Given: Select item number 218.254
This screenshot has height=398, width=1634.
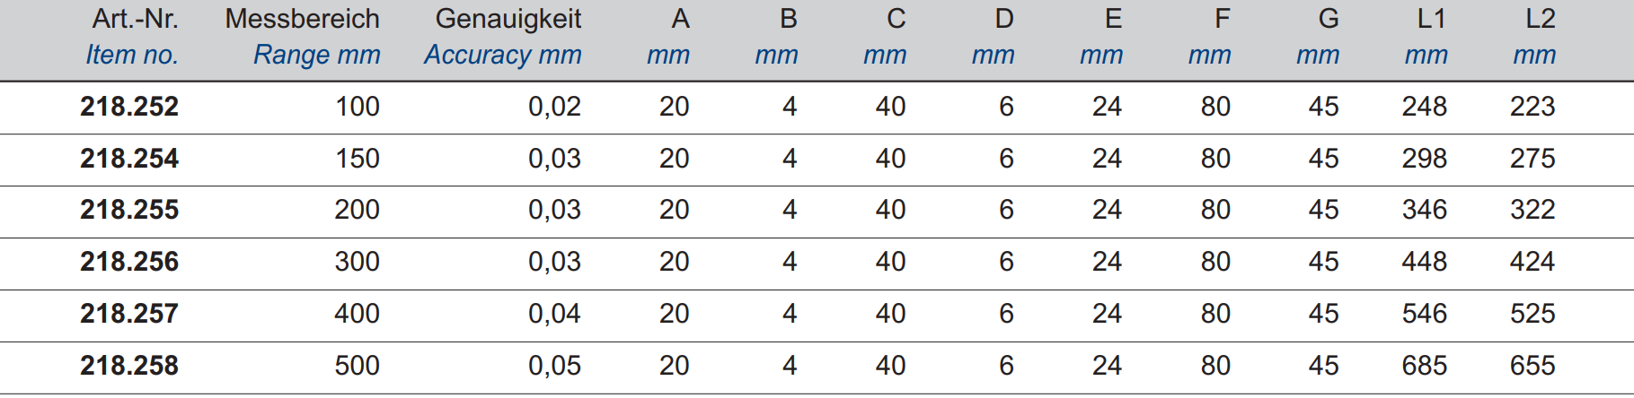Looking at the screenshot, I should pos(129,159).
